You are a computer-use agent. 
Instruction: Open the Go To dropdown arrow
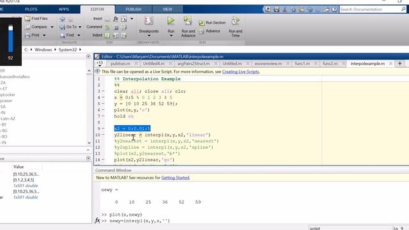[x=80, y=27]
